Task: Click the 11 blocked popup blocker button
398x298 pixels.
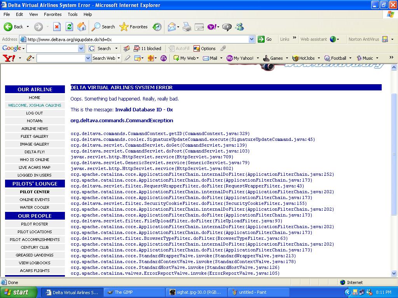Action: coord(147,49)
